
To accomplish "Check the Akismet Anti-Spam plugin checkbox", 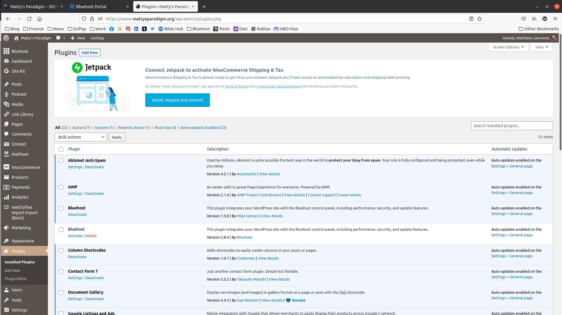I will pos(61,160).
